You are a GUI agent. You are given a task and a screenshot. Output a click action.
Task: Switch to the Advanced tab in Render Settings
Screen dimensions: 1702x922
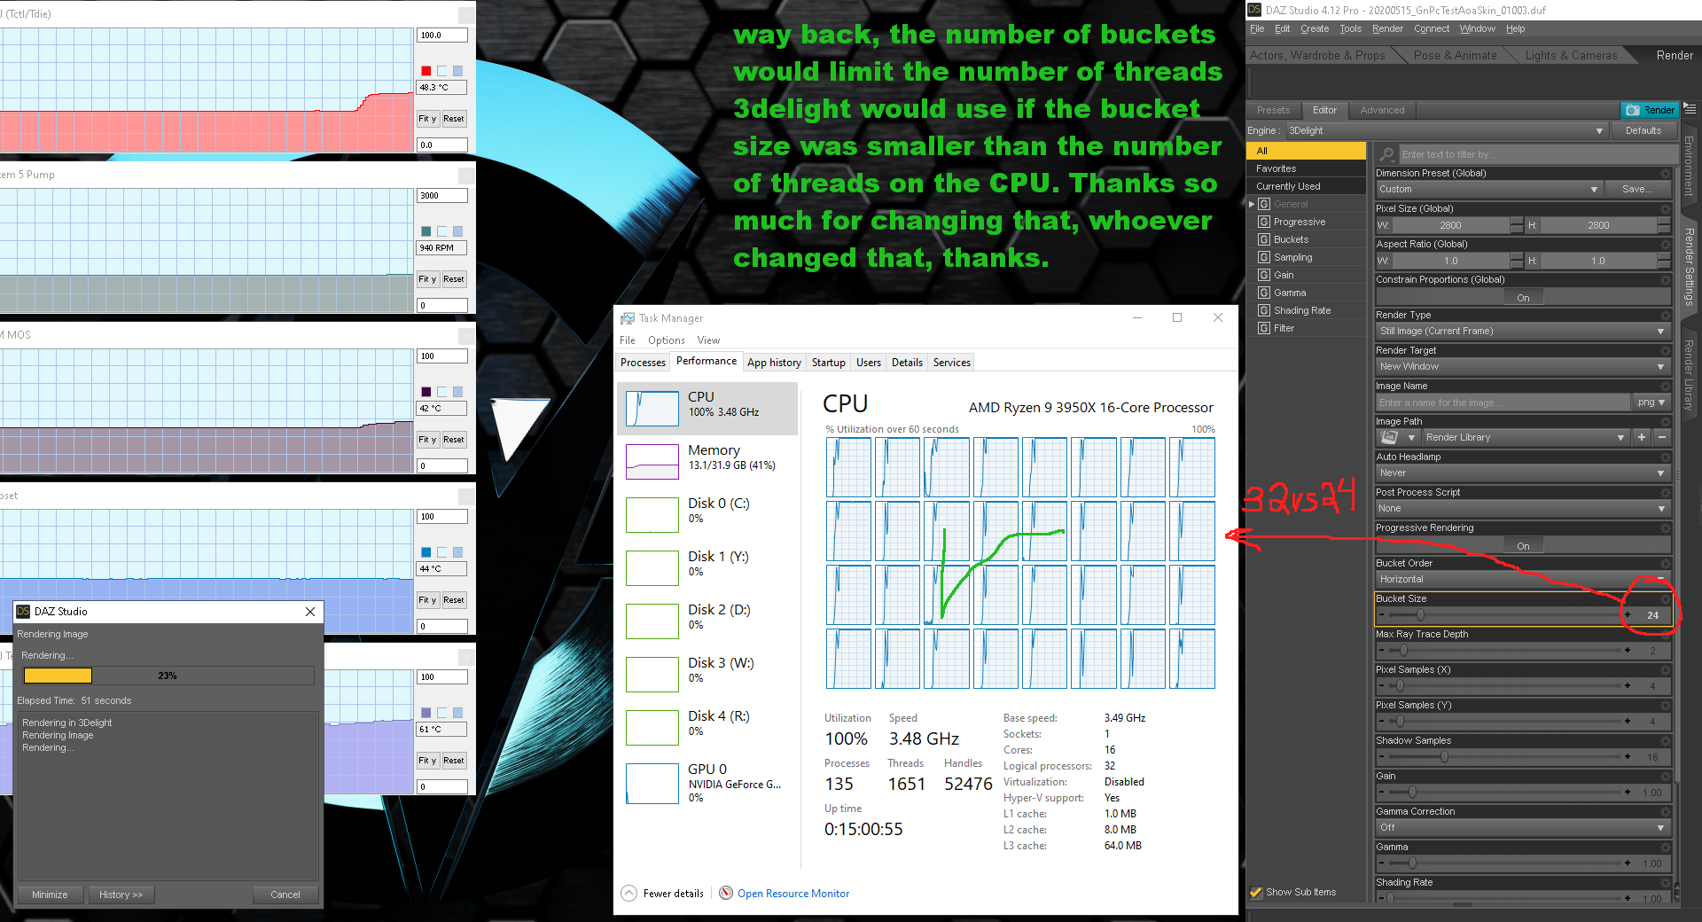pos(1382,110)
